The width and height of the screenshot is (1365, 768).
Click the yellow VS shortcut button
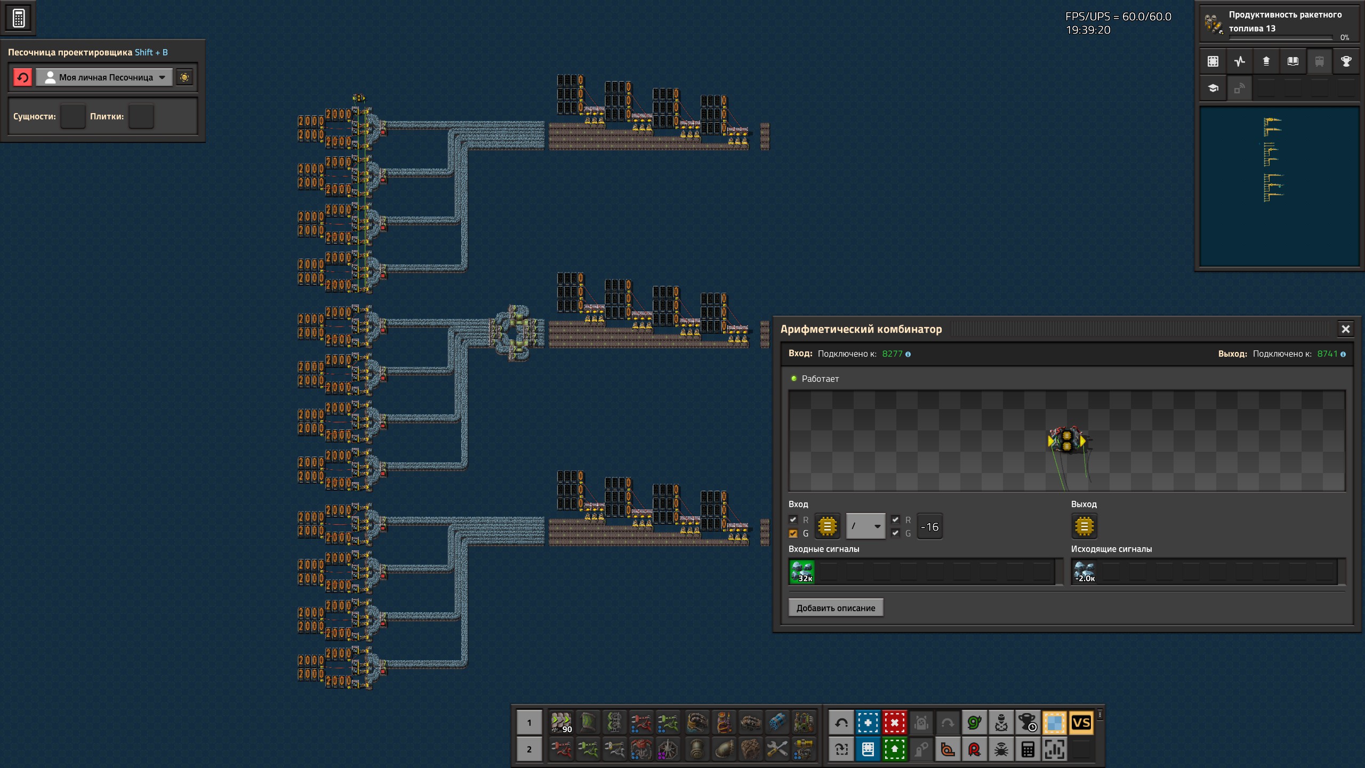(1081, 723)
